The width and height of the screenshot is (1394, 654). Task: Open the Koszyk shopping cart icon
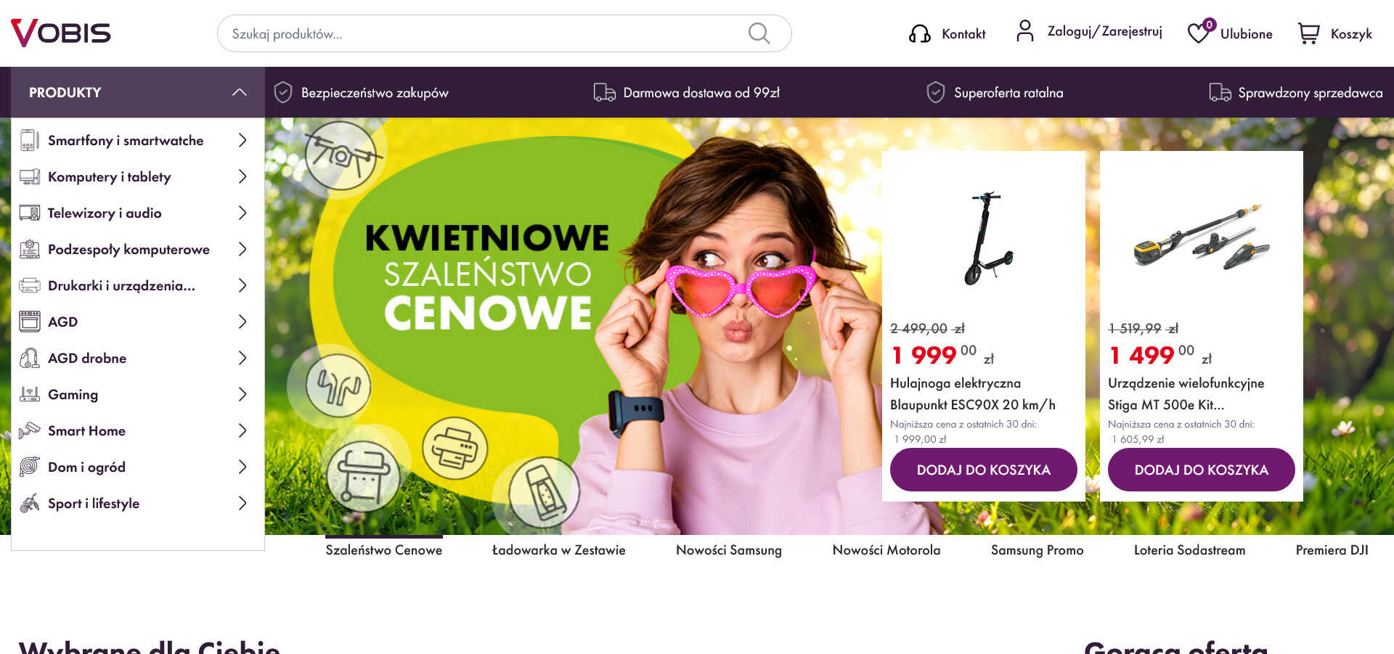[1308, 33]
